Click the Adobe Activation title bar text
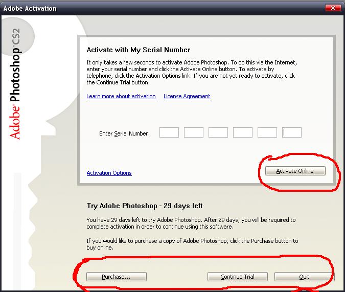The width and height of the screenshot is (345, 292). click(x=30, y=8)
